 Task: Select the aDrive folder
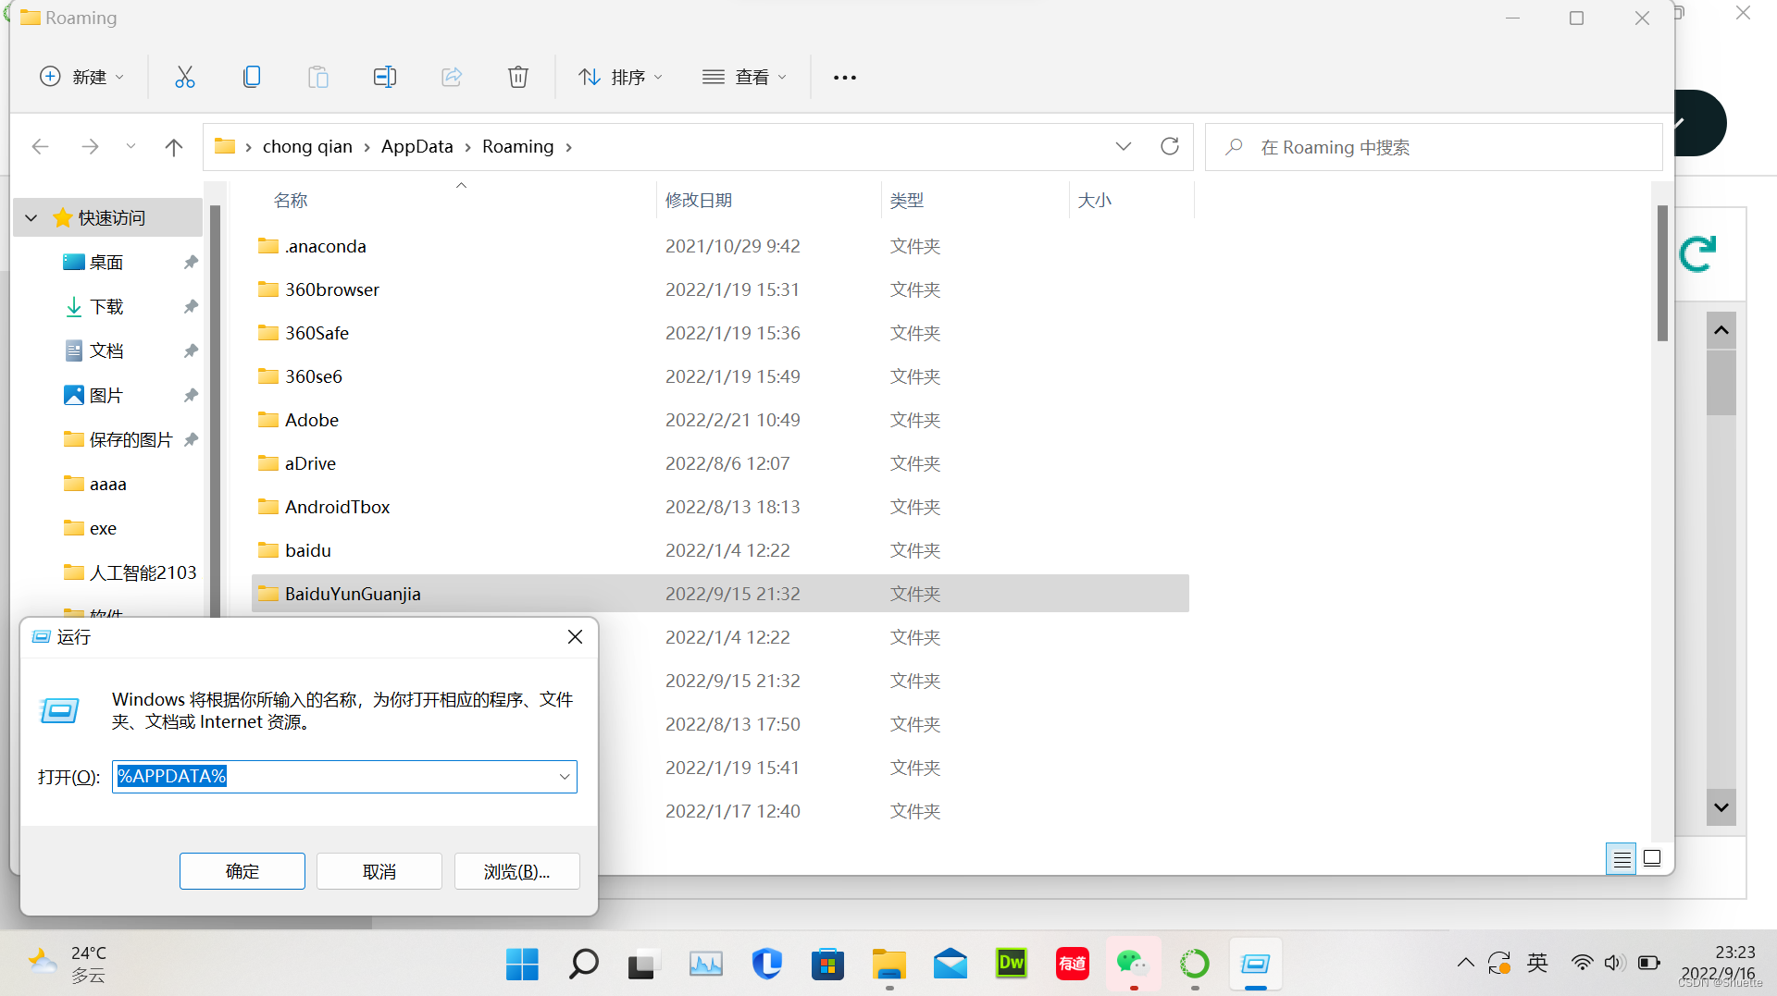point(720,463)
